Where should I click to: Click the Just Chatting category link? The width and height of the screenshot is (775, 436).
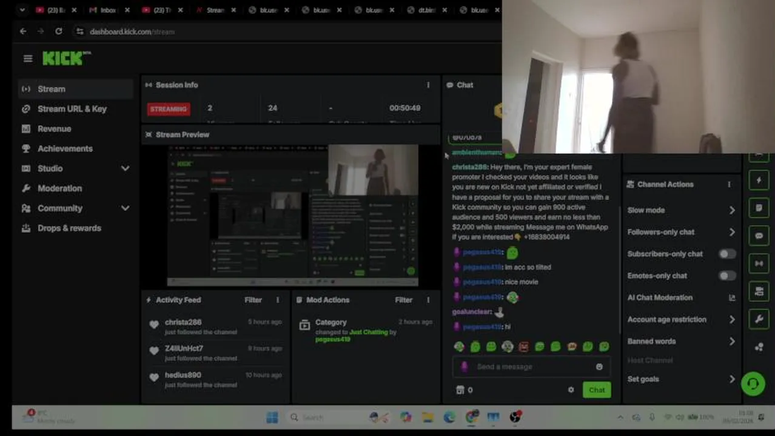368,332
